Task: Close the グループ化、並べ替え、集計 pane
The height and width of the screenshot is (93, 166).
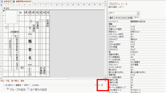Action: [105, 81]
